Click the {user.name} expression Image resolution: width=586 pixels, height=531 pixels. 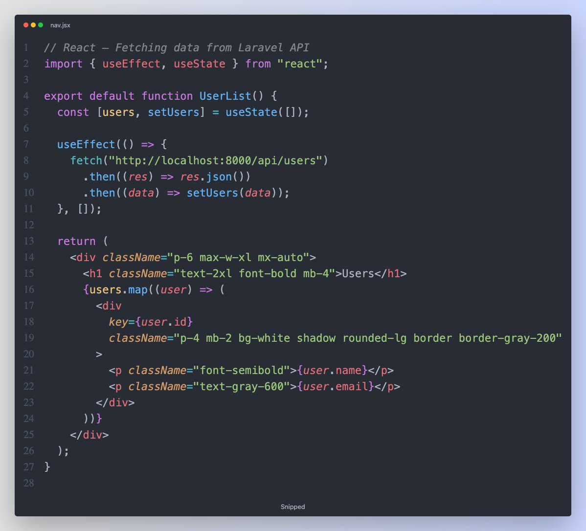[x=332, y=370]
